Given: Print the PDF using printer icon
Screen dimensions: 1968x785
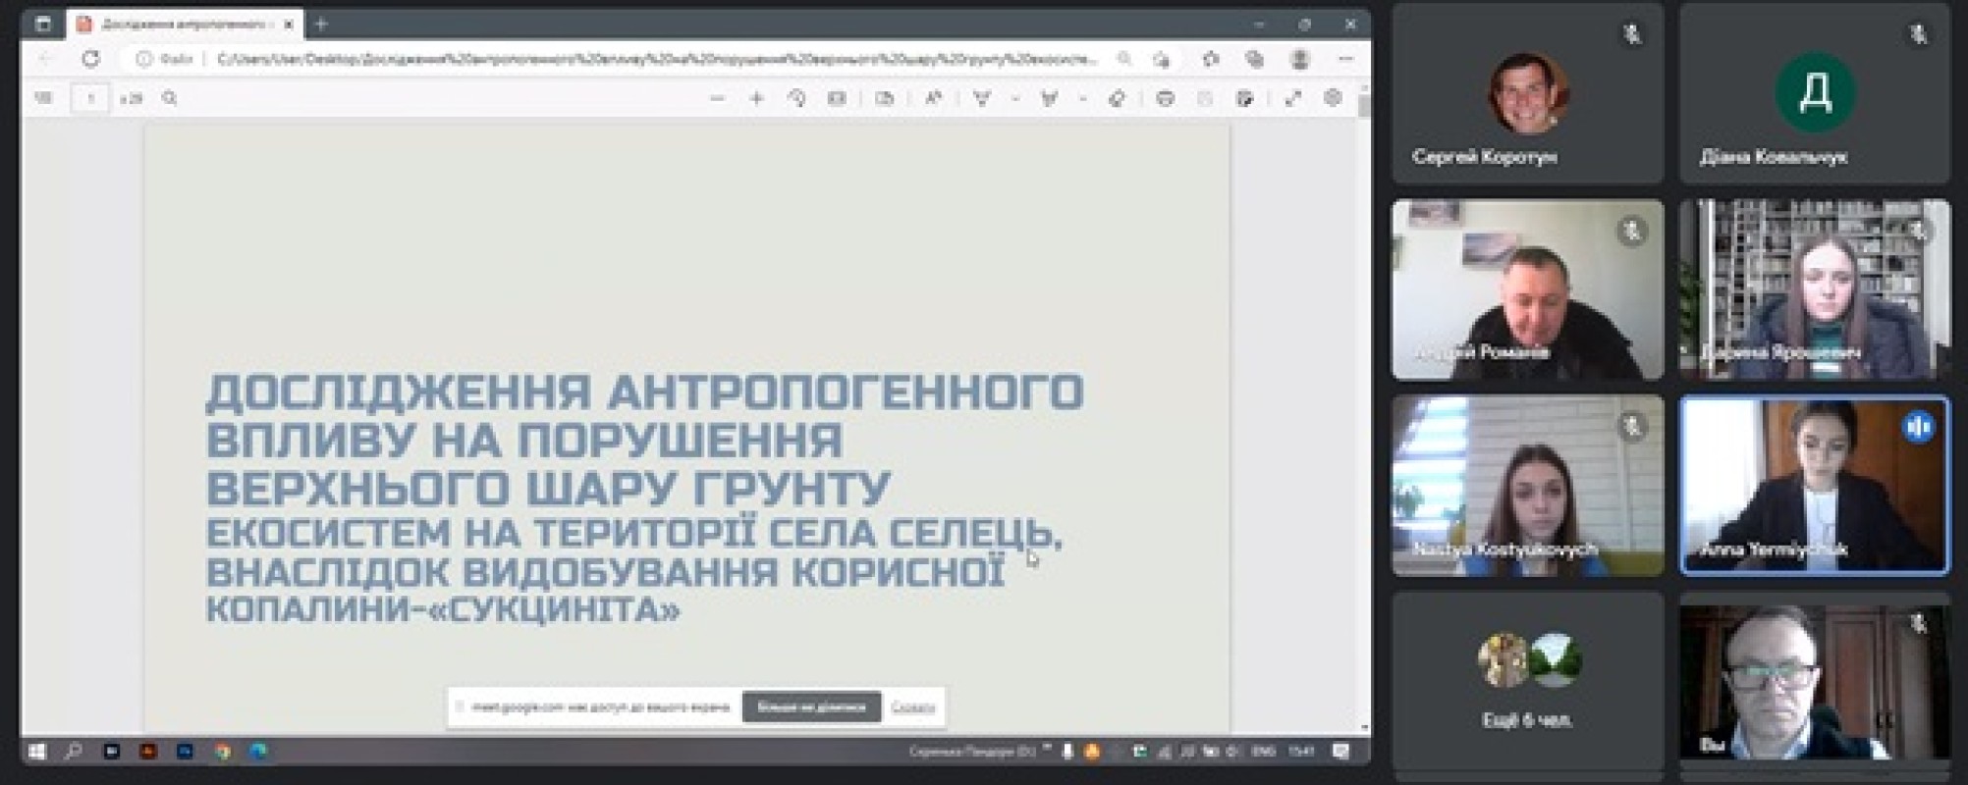Looking at the screenshot, I should pos(1165,98).
